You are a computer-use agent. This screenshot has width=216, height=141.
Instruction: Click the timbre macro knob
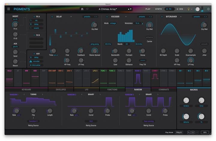pyautogui.click(x=186, y=100)
